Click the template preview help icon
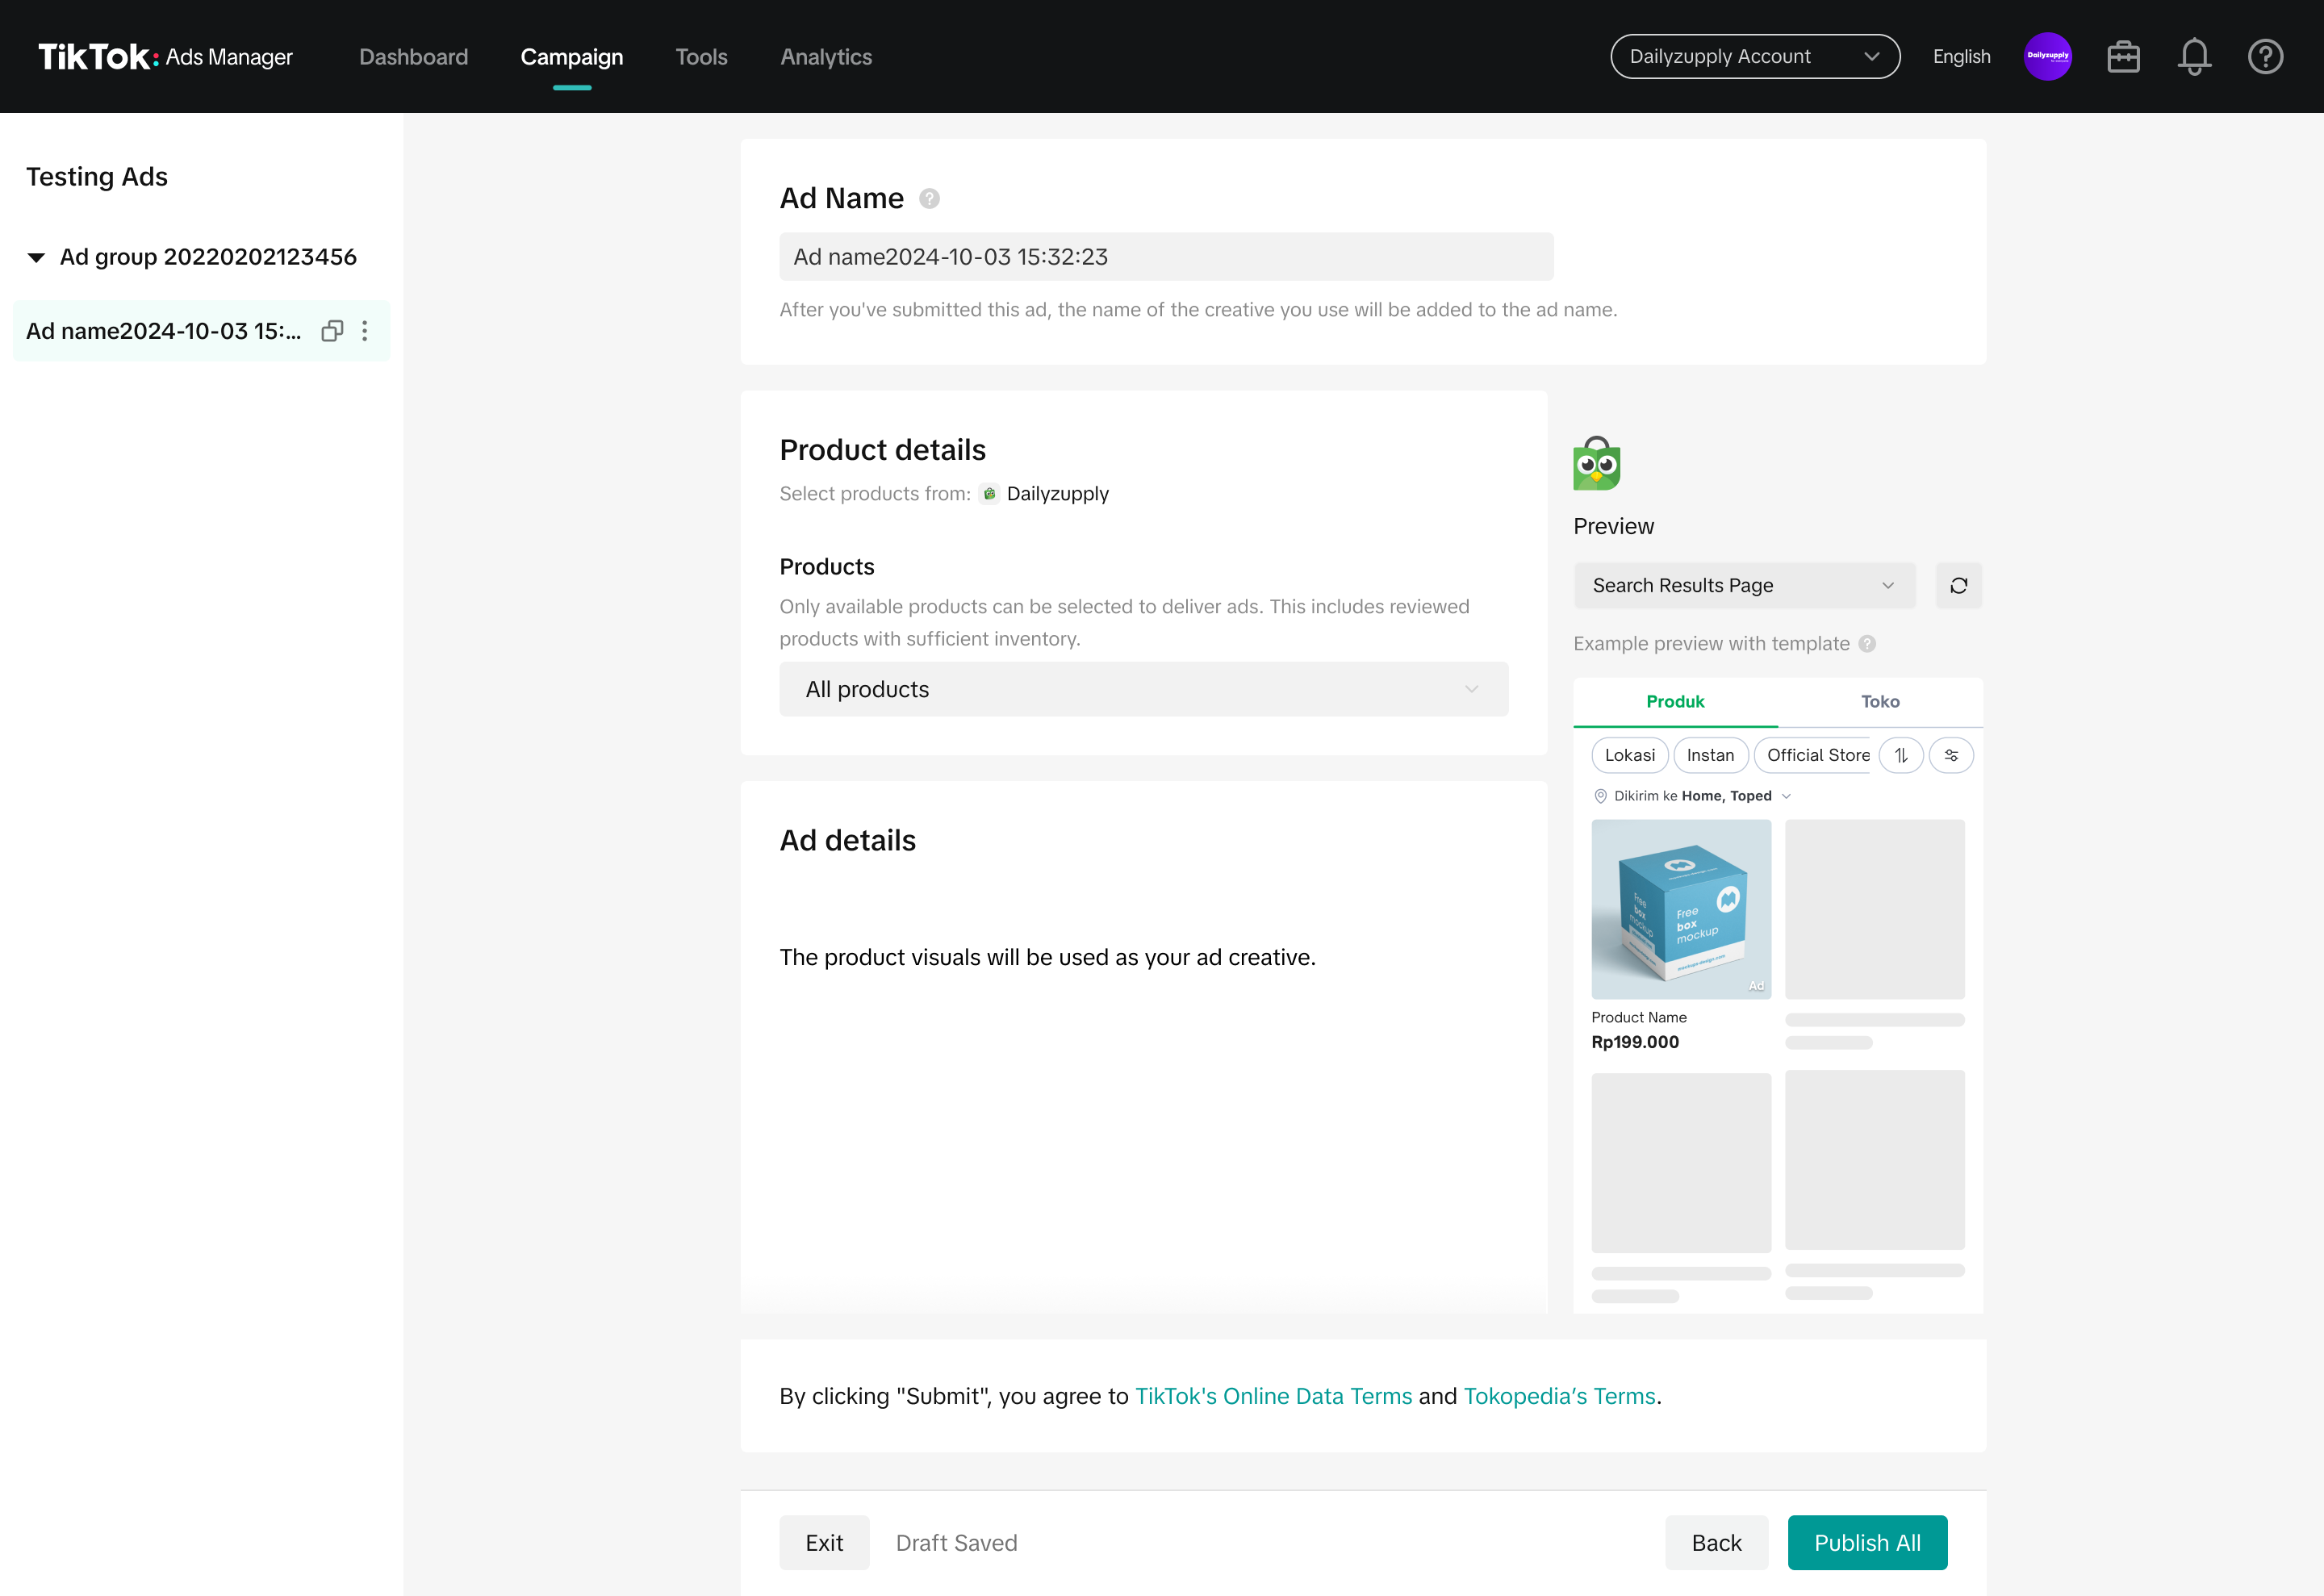This screenshot has height=1596, width=2324. click(1867, 644)
